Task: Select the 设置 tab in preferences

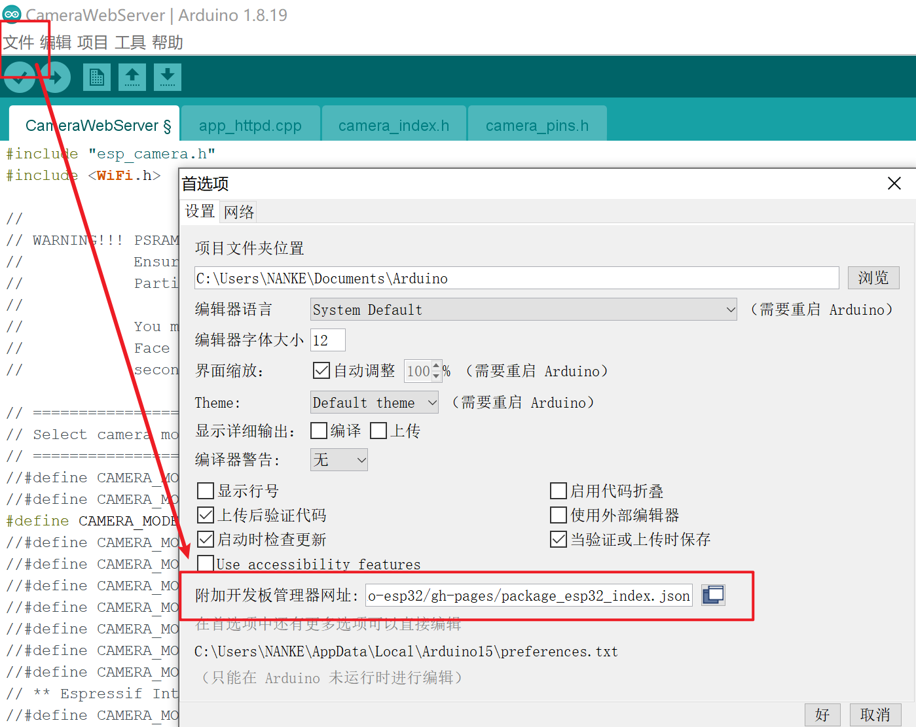Action: (200, 211)
